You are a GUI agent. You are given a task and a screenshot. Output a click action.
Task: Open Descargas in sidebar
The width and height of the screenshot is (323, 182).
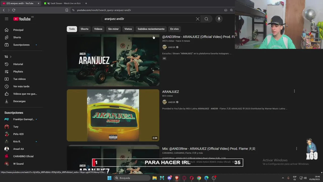21,101
